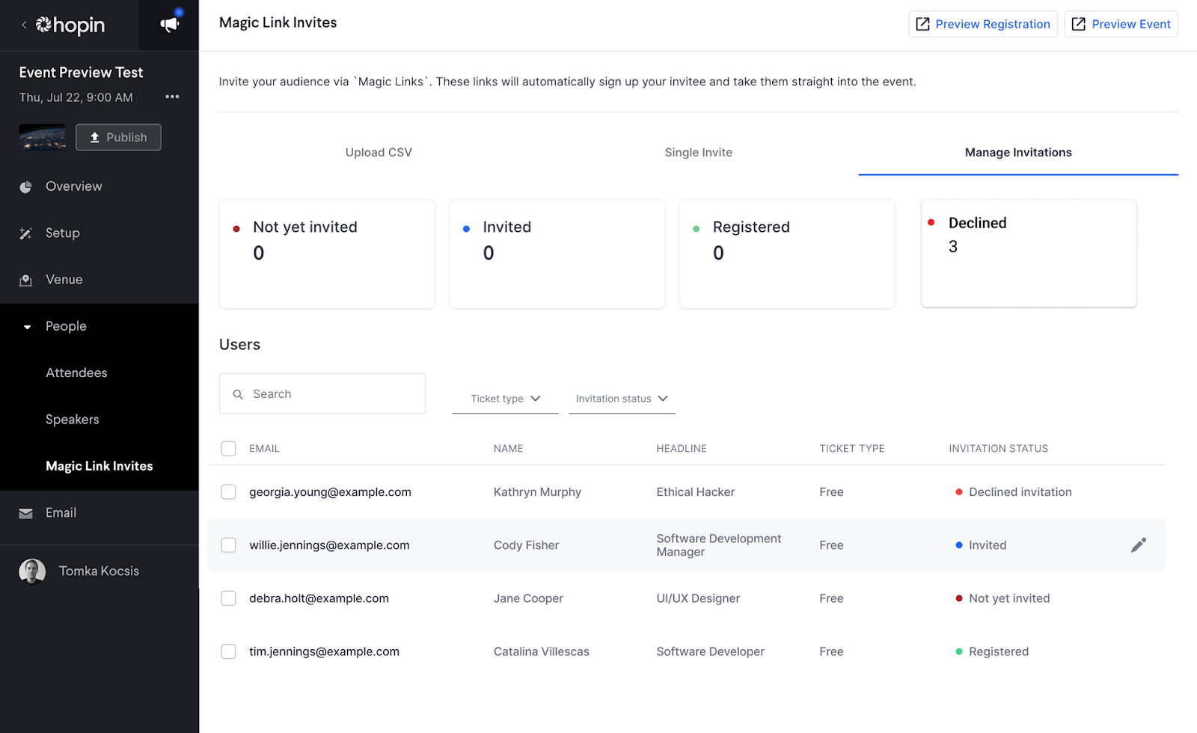Click the magnifier icon in the Search box
The height and width of the screenshot is (733, 1197).
[238, 394]
